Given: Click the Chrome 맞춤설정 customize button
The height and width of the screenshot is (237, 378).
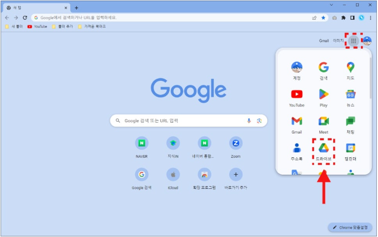Looking at the screenshot, I should pyautogui.click(x=350, y=227).
